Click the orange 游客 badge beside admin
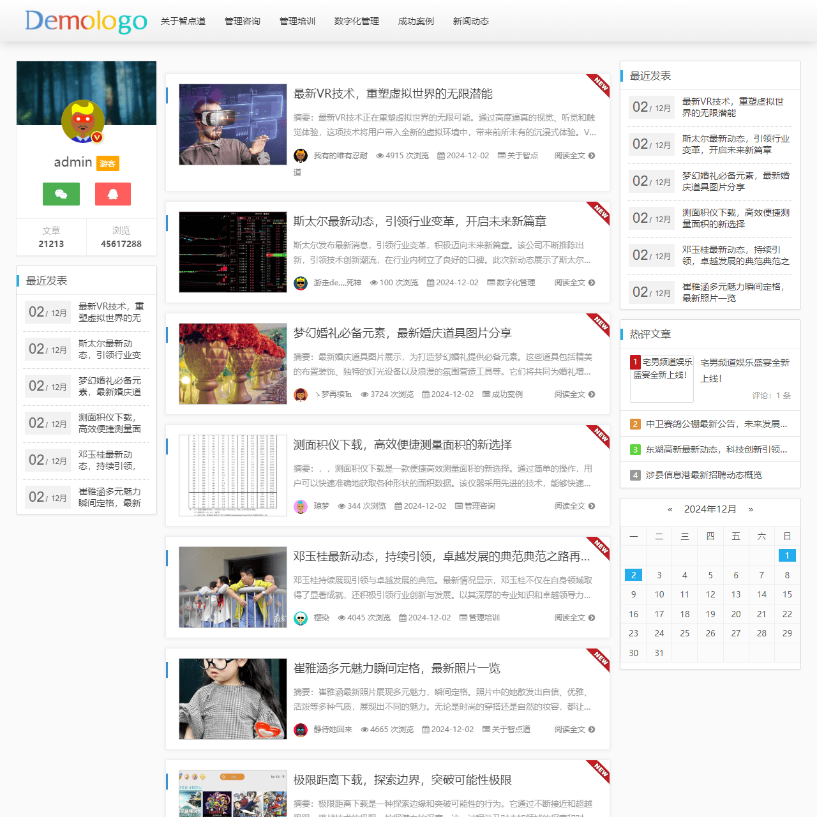817x817 pixels. click(x=108, y=163)
